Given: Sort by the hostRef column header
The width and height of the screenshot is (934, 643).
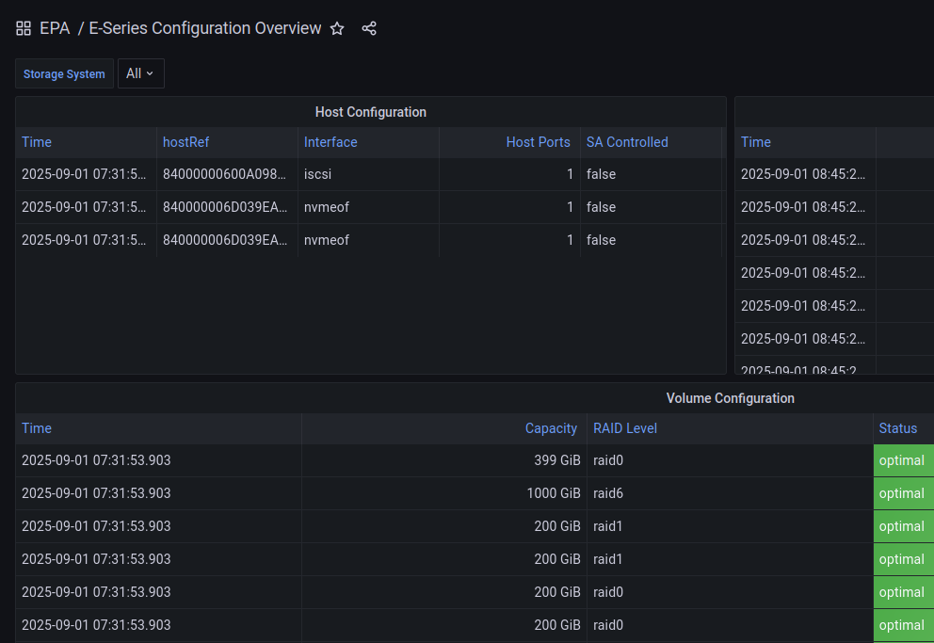Looking at the screenshot, I should point(185,142).
